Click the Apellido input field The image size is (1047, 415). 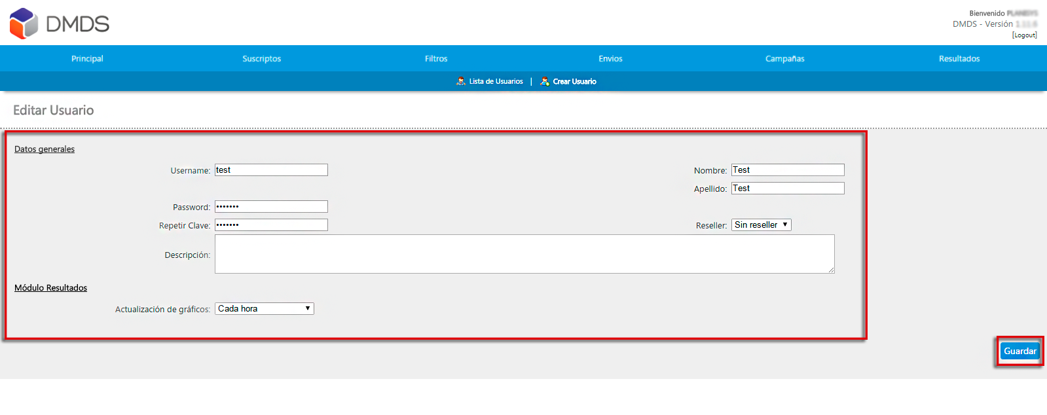click(x=788, y=188)
